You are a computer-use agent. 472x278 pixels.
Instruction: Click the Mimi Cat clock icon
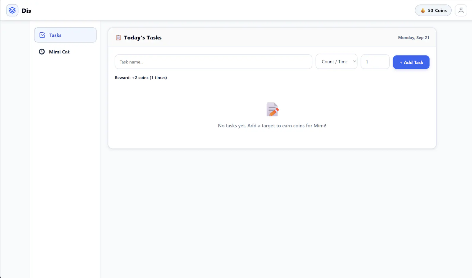point(42,52)
